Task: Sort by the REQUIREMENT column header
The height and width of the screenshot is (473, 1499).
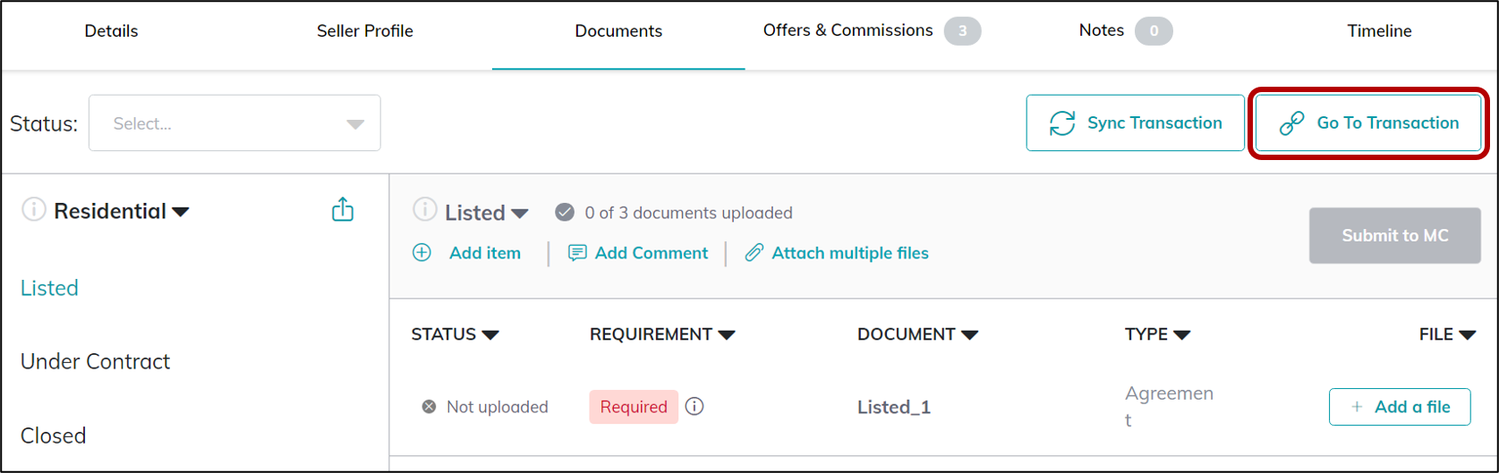Action: [661, 334]
